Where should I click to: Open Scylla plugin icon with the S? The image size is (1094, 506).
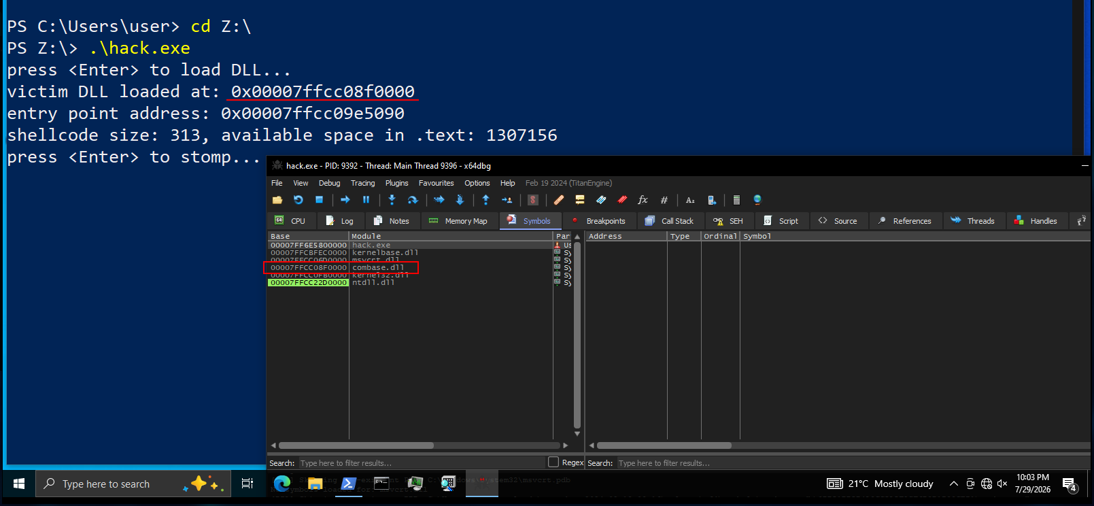point(533,200)
